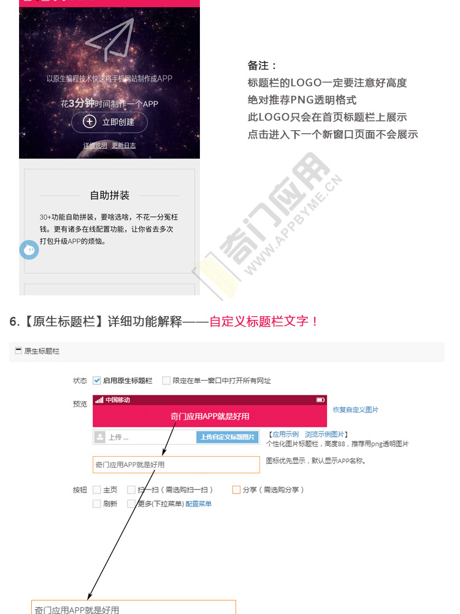Click the signal bars icon in preview
The width and height of the screenshot is (460, 614).
pos(99,400)
